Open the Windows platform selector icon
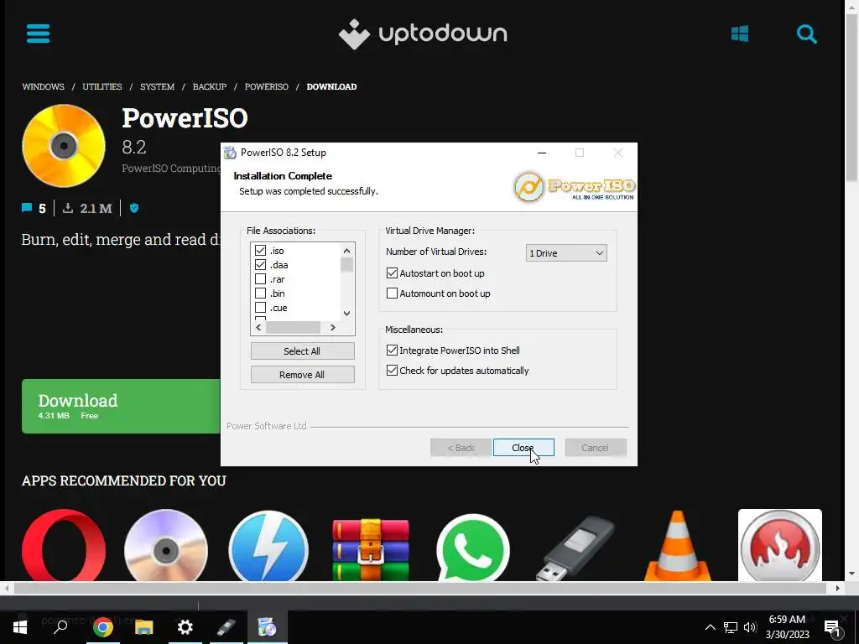 (740, 34)
